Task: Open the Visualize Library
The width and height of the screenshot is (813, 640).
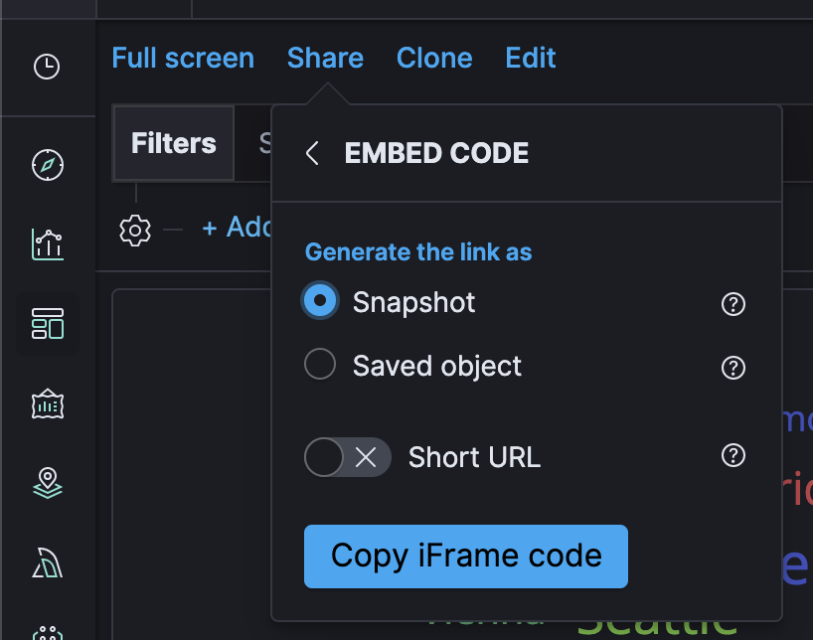Action: pyautogui.click(x=48, y=244)
